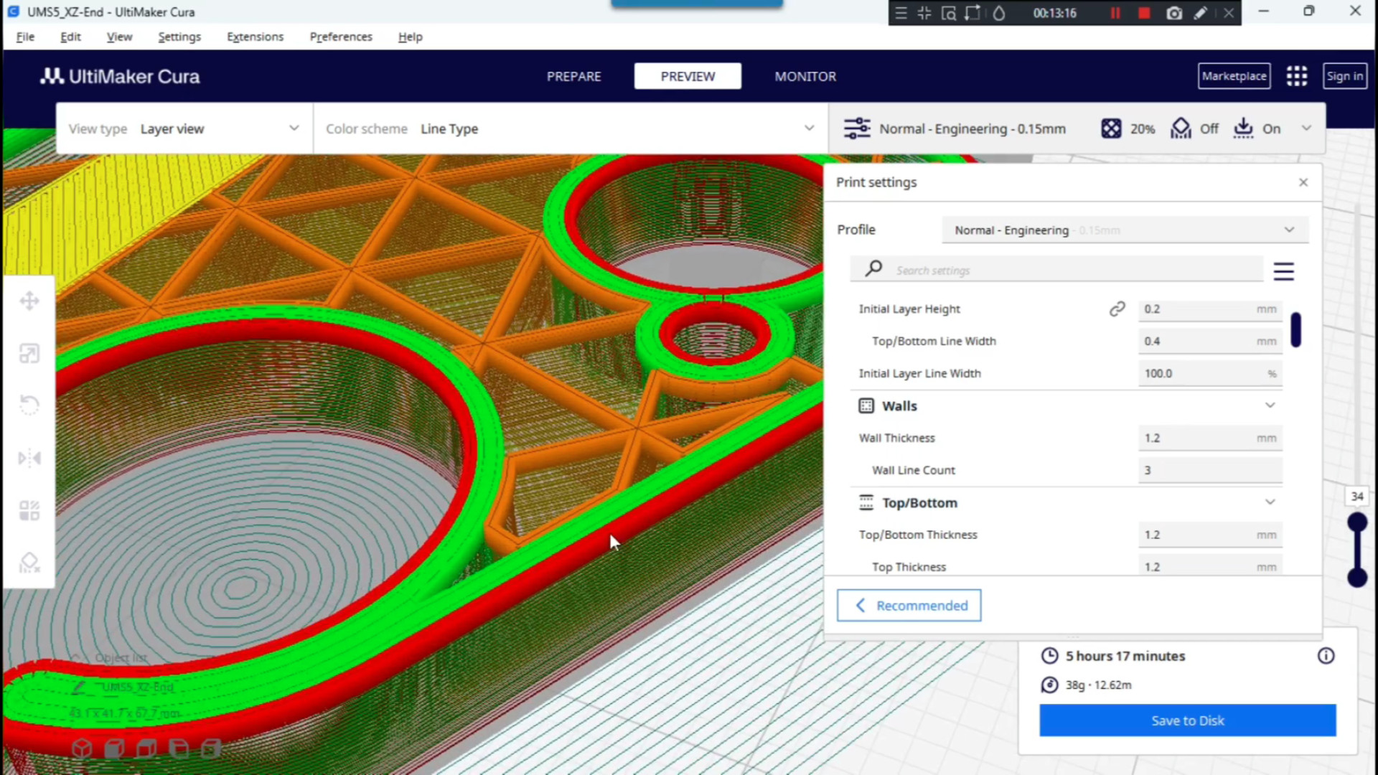Pause the screen recording

1115,13
